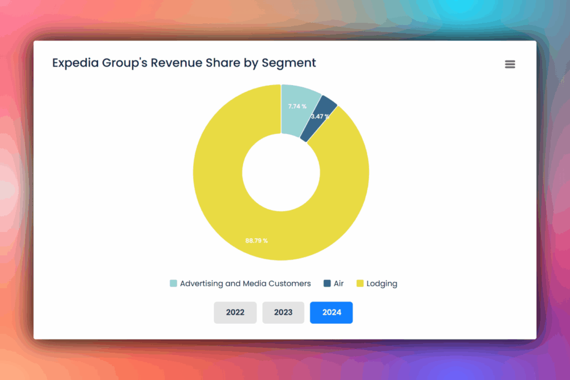Click the teal legend marker for Advertising segment
Viewport: 570px width, 380px height.
174,283
